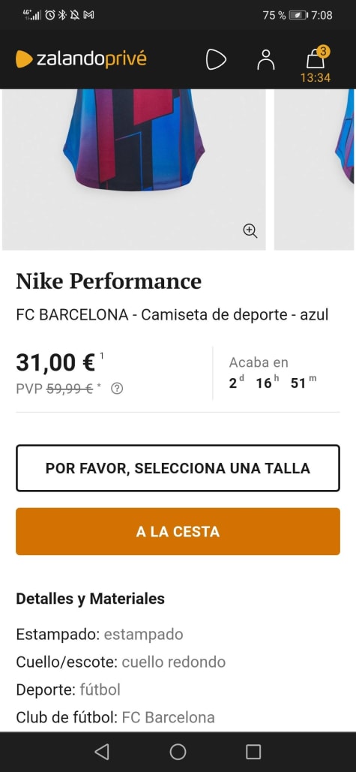View the next product image on right
The height and width of the screenshot is (772, 356).
pos(315,170)
